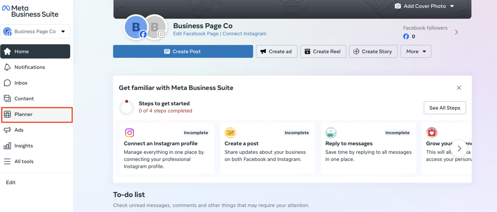Click the Reply to messages step icon
Viewport: 497px width, 212px height.
pyautogui.click(x=331, y=133)
